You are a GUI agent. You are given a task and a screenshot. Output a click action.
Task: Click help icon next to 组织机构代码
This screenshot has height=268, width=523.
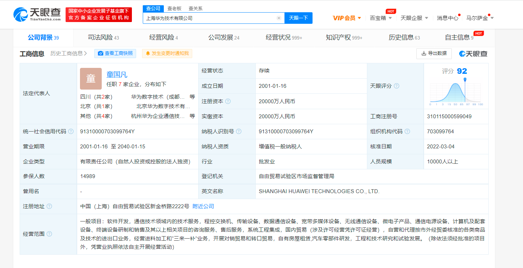pyautogui.click(x=407, y=131)
